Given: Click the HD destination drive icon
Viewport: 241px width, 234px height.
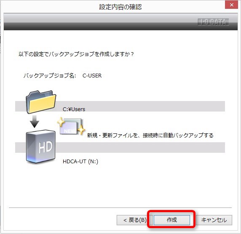Looking at the screenshot, I should pyautogui.click(x=41, y=146).
